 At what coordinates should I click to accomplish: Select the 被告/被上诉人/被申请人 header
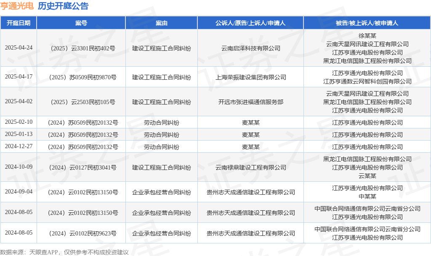(x=367, y=23)
